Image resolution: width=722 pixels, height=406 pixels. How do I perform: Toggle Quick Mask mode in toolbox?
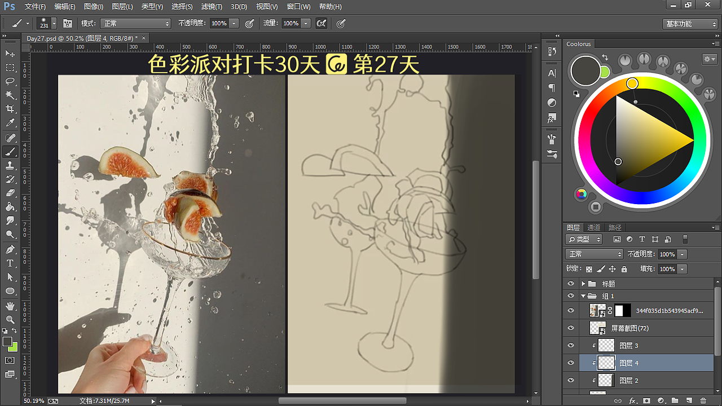(10, 360)
